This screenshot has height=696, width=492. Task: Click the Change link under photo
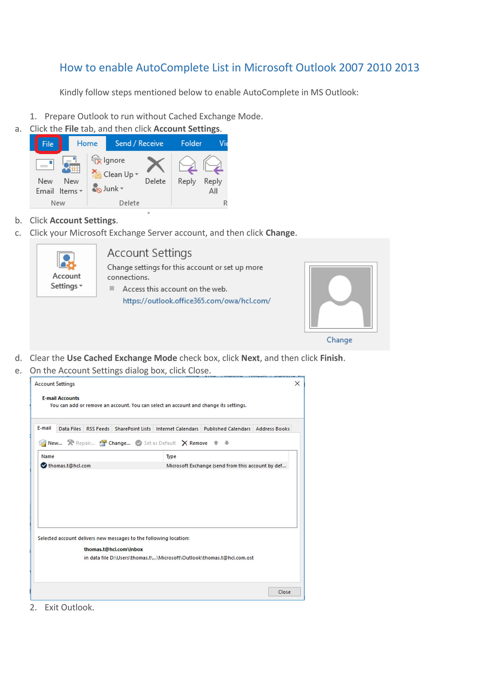tap(339, 340)
